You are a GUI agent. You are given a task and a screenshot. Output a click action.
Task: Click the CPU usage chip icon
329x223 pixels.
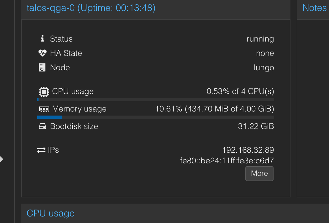point(44,92)
